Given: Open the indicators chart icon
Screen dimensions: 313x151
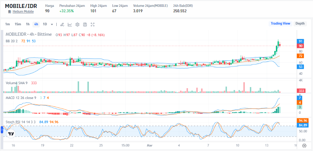Looking at the screenshot, I should (70, 25).
